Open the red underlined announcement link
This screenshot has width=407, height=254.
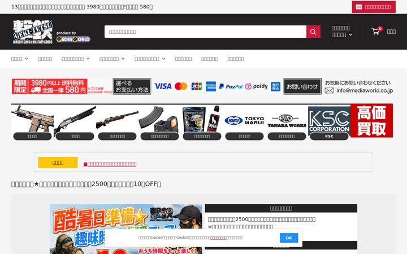(x=110, y=164)
